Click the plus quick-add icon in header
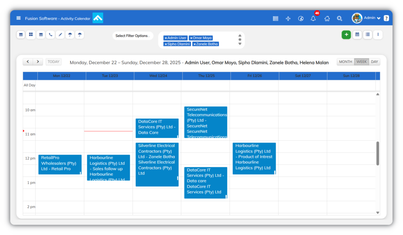The width and height of the screenshot is (403, 235). (288, 18)
